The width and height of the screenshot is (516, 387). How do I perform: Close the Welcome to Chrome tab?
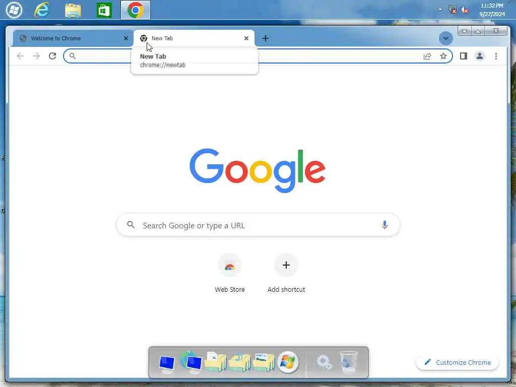[125, 38]
